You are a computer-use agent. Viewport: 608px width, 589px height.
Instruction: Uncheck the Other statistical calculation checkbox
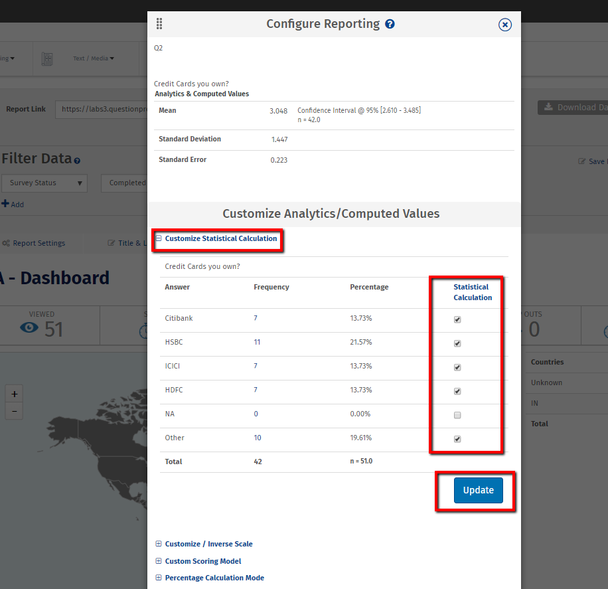tap(457, 439)
